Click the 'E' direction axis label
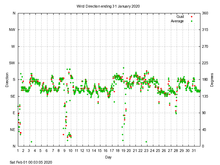 (x=14, y=113)
